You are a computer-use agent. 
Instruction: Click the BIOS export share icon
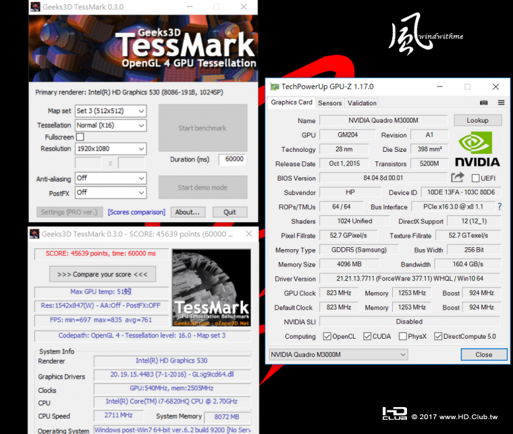point(458,178)
